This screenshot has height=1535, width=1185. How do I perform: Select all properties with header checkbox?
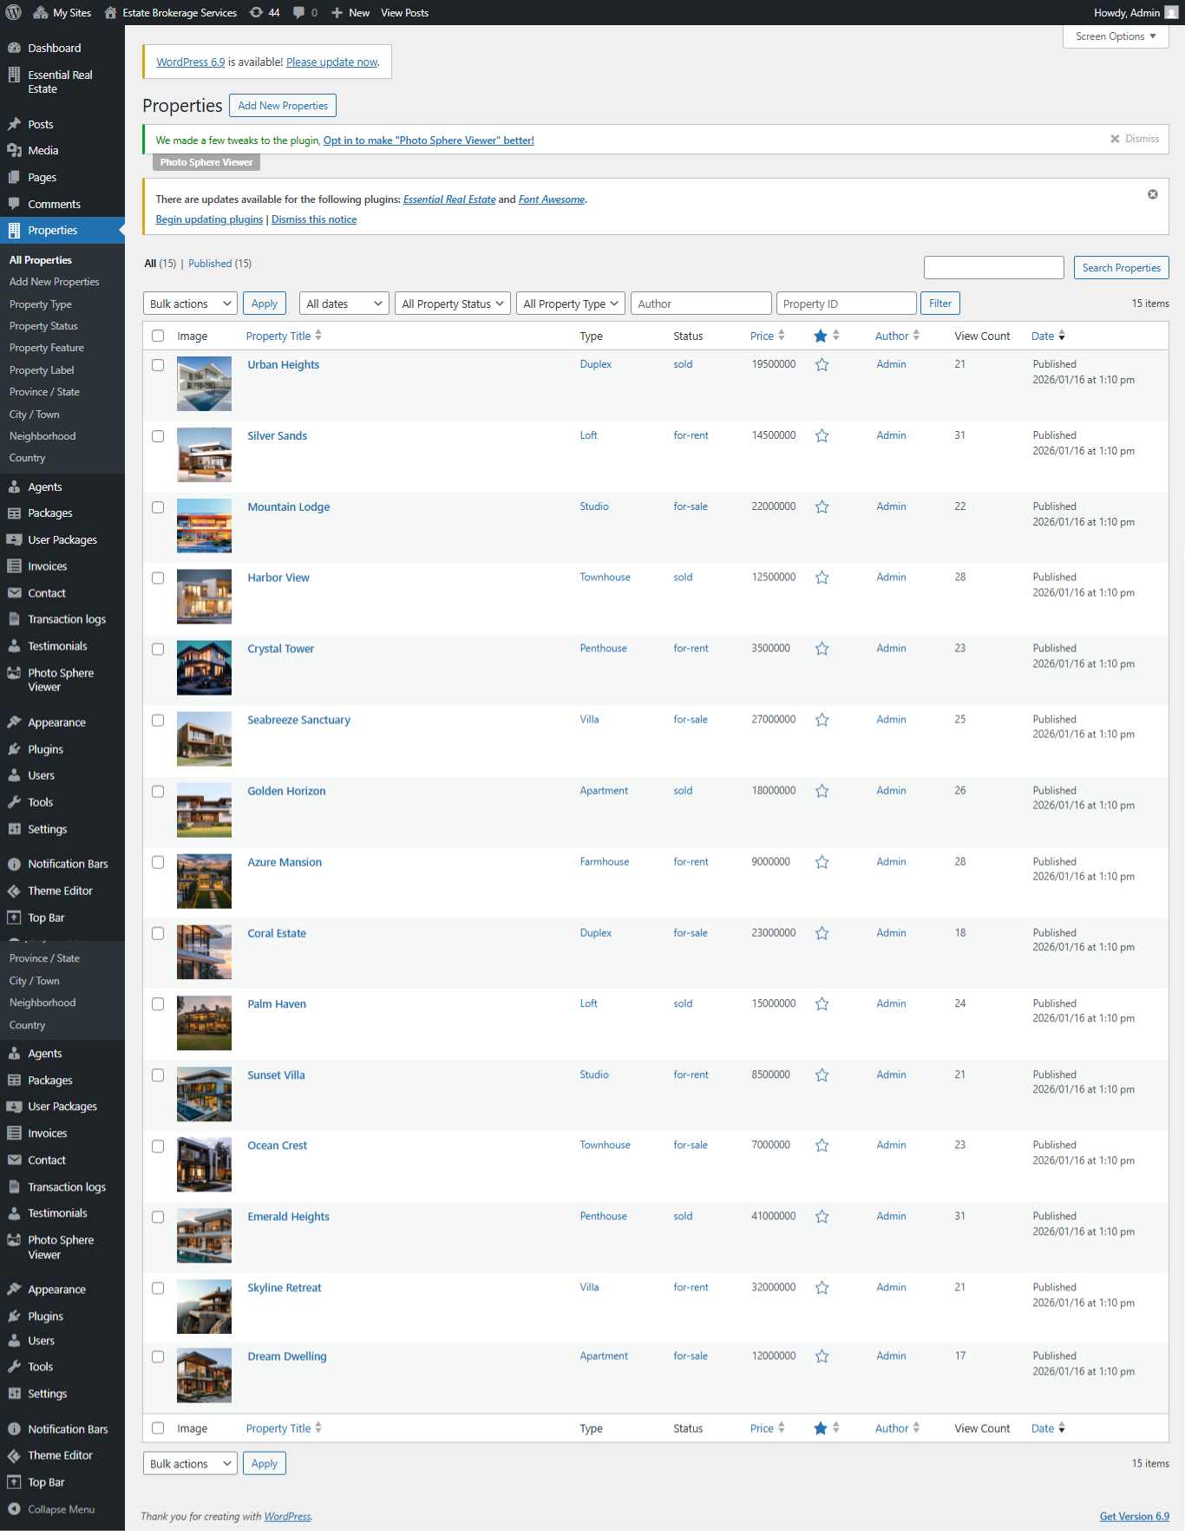pos(158,336)
